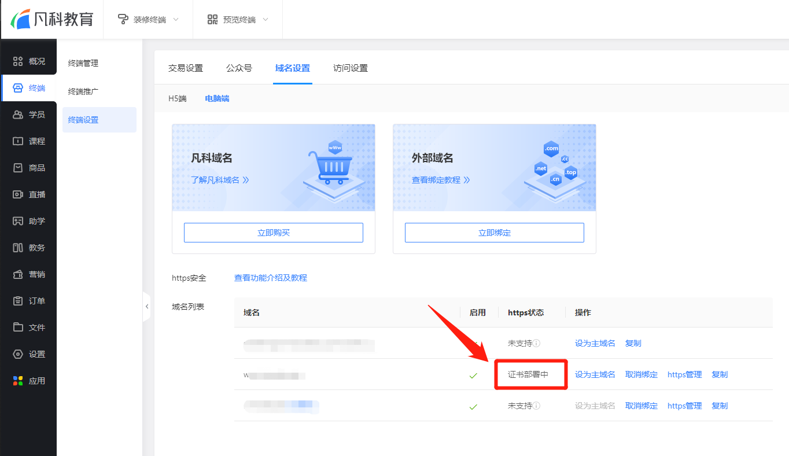Switch to the 访问设置 tab
789x456 pixels.
pos(351,68)
